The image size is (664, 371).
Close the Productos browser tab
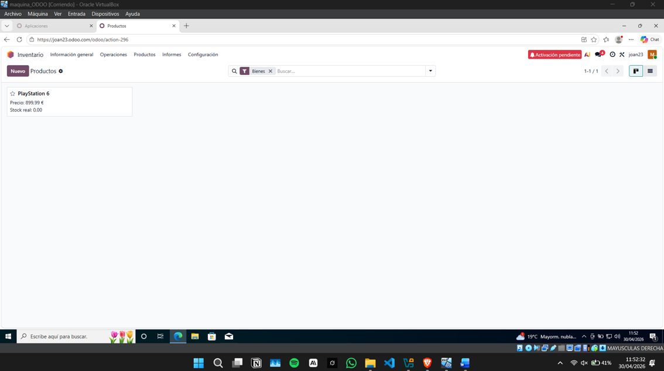click(x=174, y=26)
